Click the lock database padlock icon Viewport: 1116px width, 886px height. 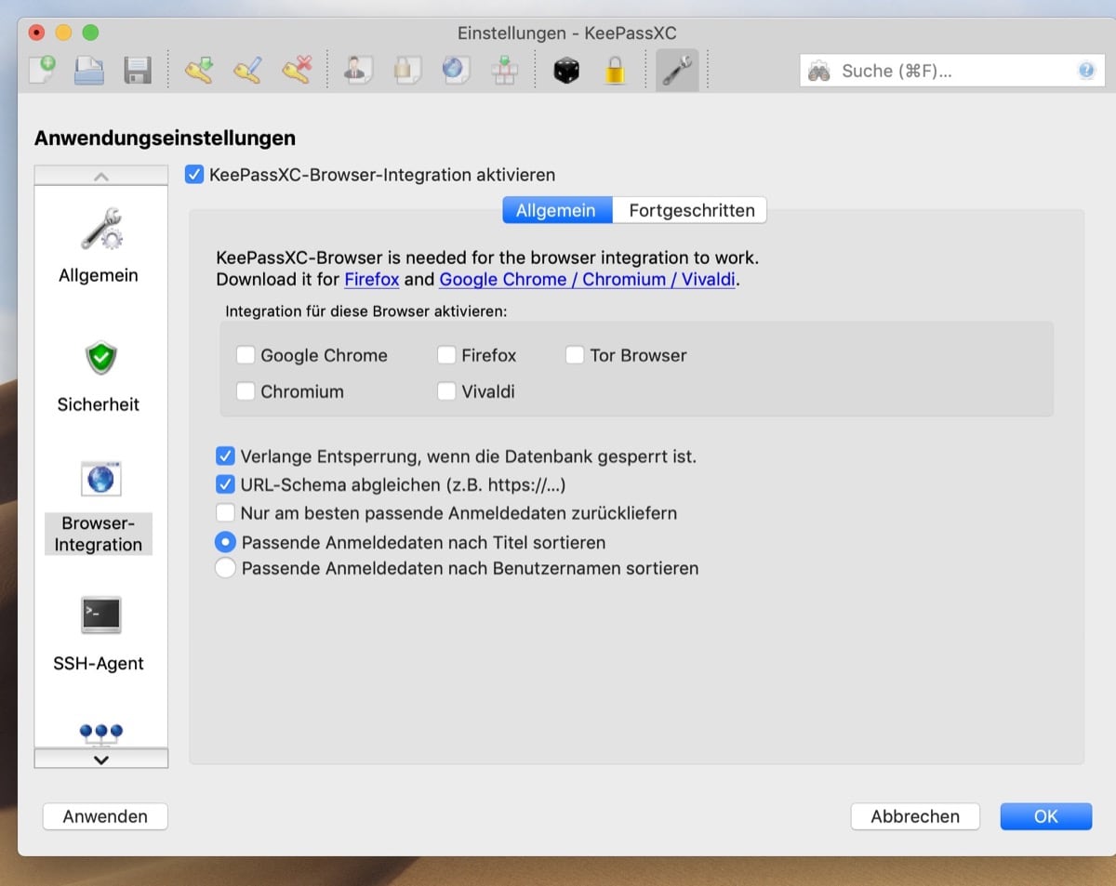click(x=615, y=71)
